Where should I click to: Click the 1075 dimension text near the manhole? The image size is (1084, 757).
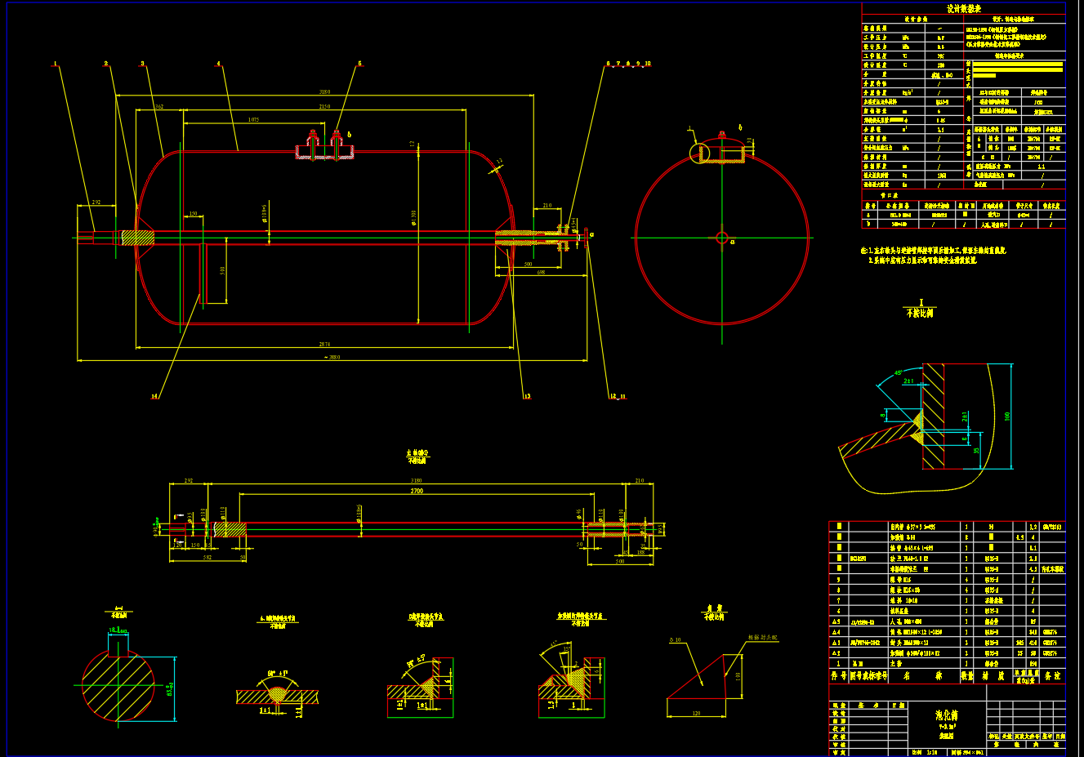coord(253,120)
